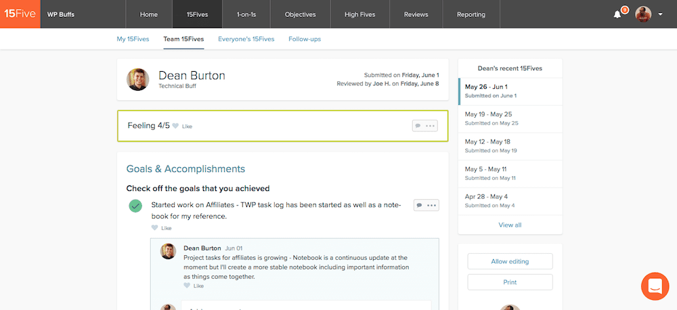Click the Allow editing button
The width and height of the screenshot is (677, 310).
click(510, 261)
